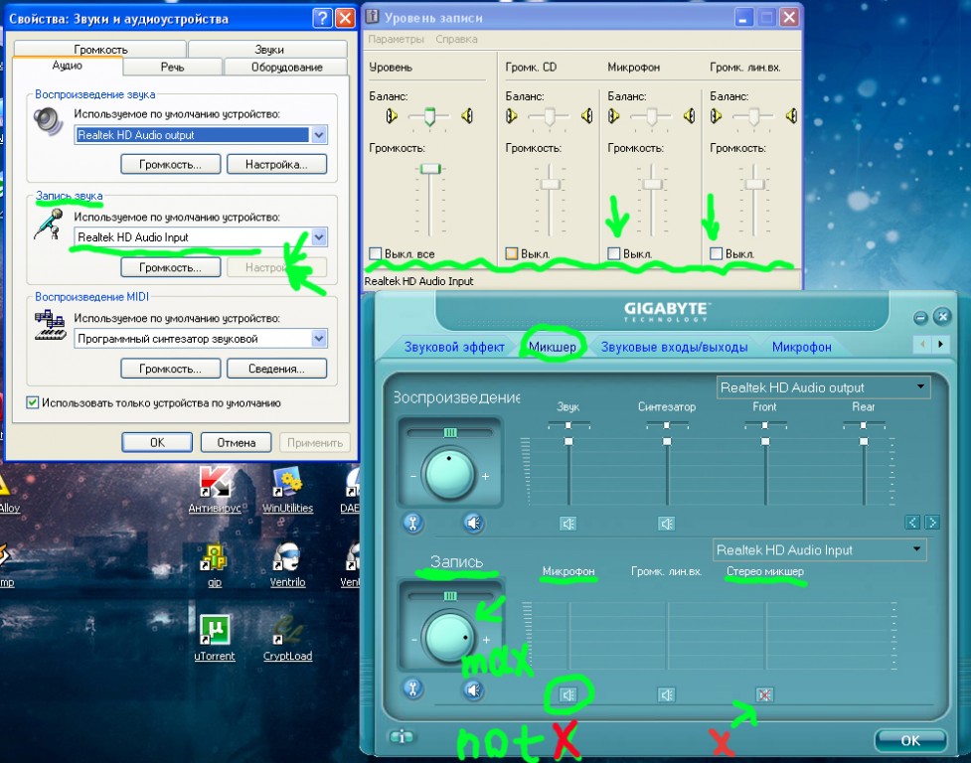Launch CryptLoad desktop shortcut
971x763 pixels.
pyautogui.click(x=287, y=638)
